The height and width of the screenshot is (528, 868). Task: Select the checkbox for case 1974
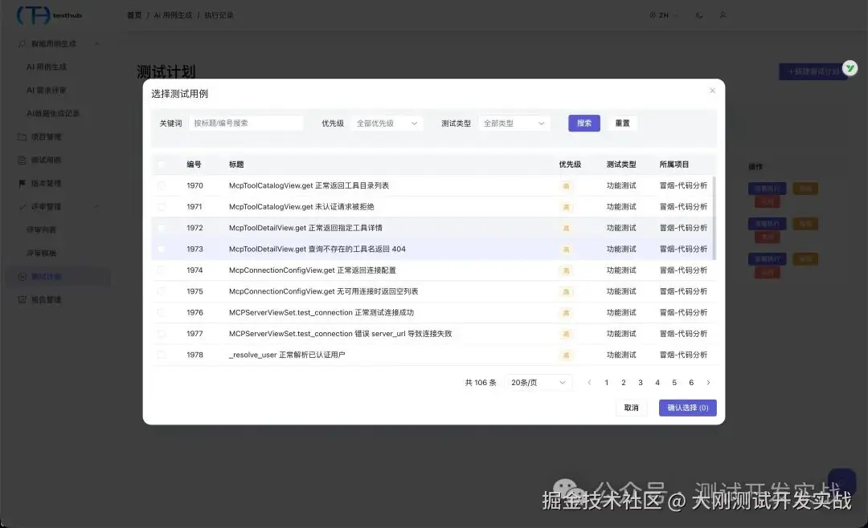point(161,270)
